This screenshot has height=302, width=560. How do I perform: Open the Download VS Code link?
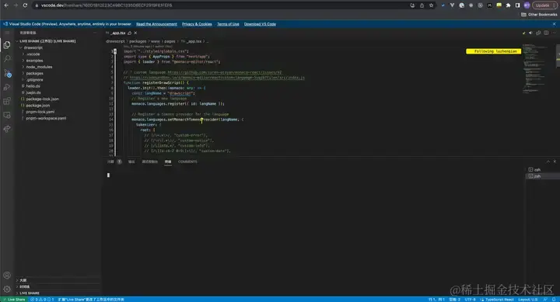tap(260, 24)
